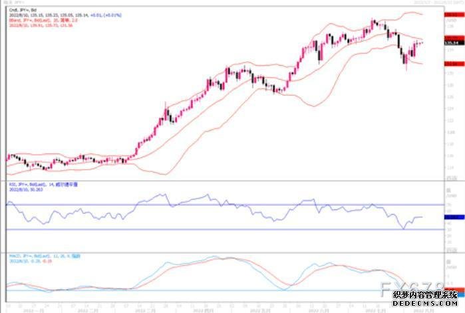
Task: Open the DEDECMS.COM watermark link
Action: click(424, 303)
